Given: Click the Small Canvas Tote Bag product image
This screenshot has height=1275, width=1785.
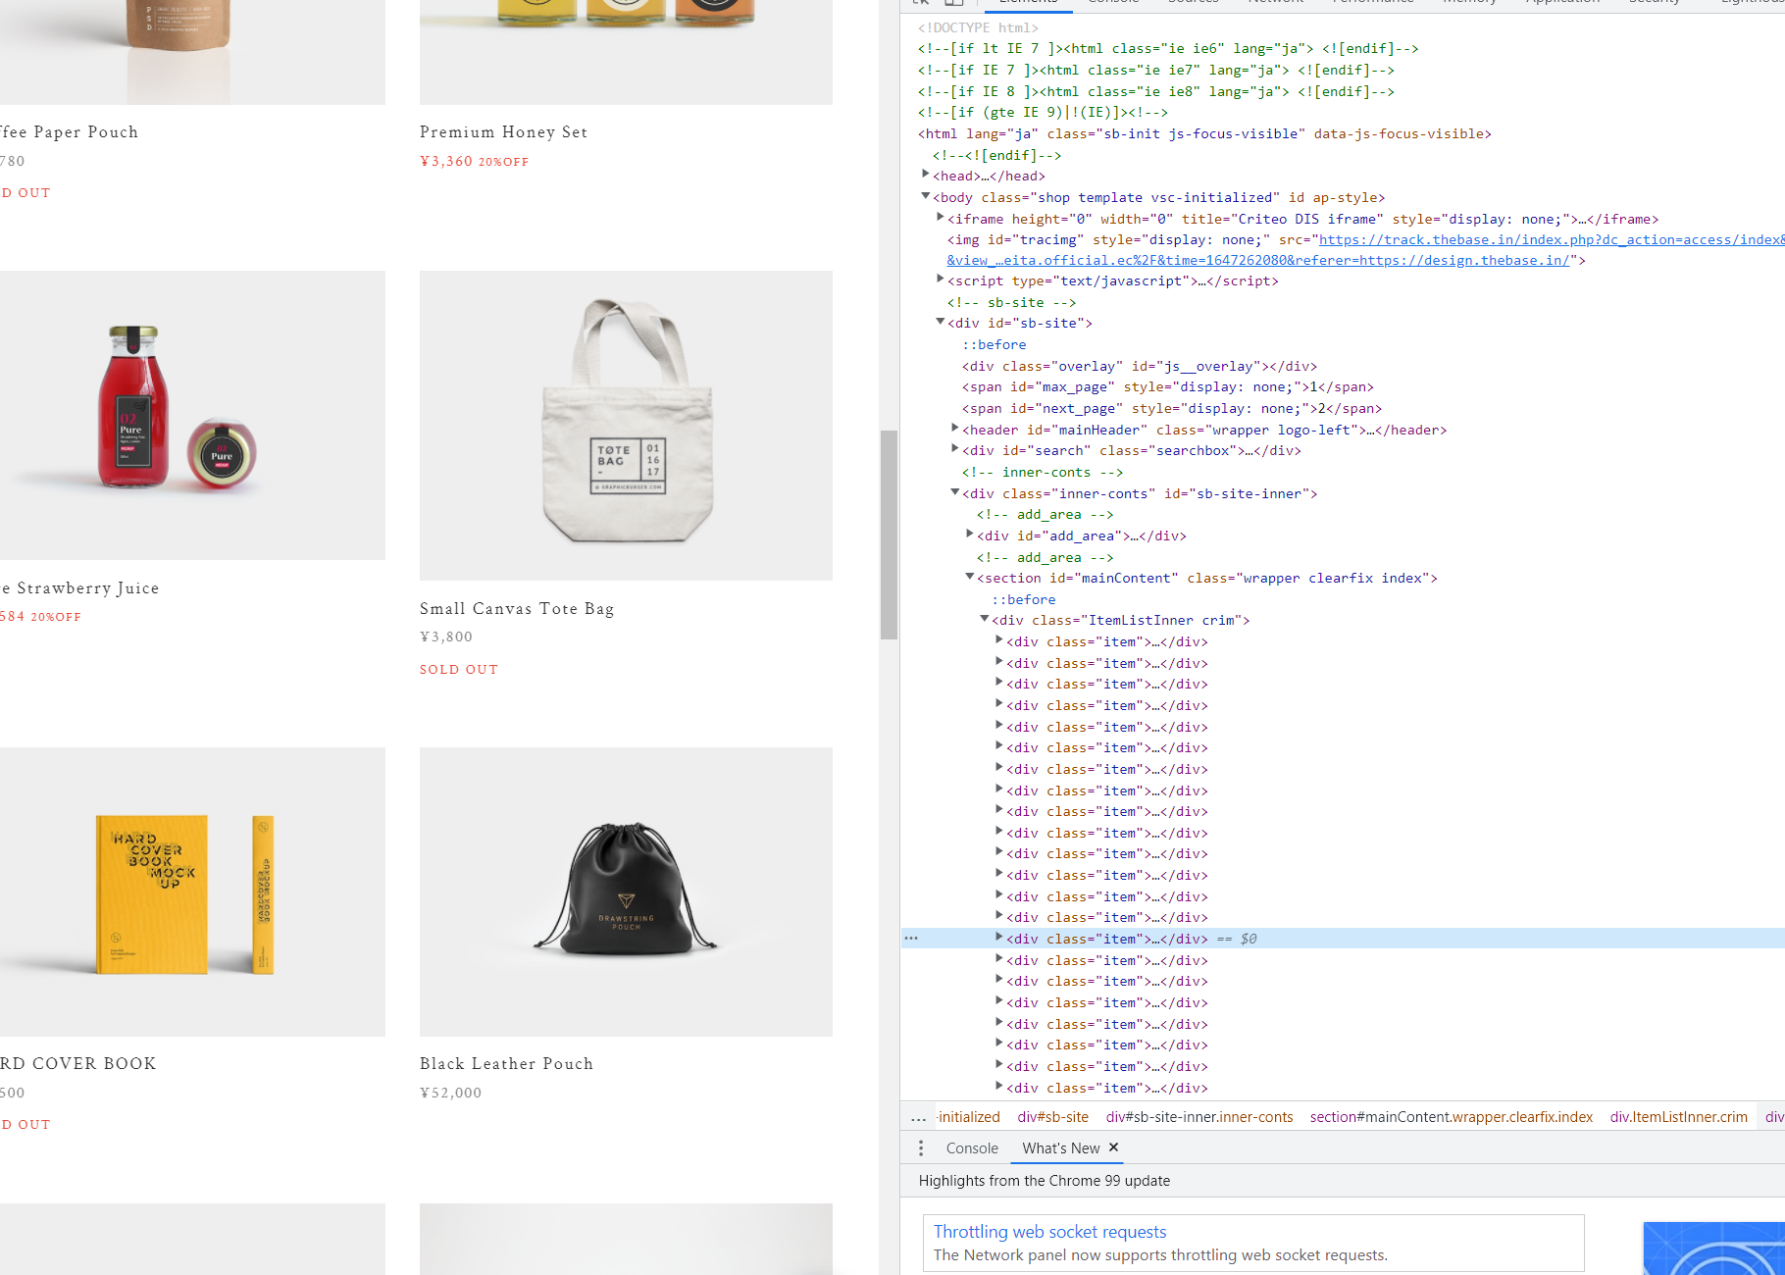Looking at the screenshot, I should (x=626, y=426).
